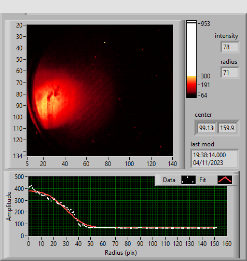
Task: Select the intensity value field showing 78
Action: 230,47
